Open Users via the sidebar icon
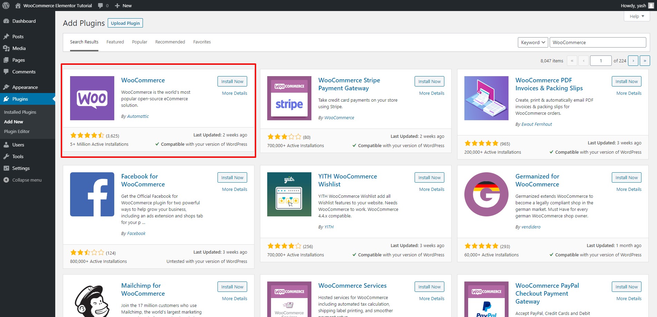The image size is (657, 317). (7, 145)
